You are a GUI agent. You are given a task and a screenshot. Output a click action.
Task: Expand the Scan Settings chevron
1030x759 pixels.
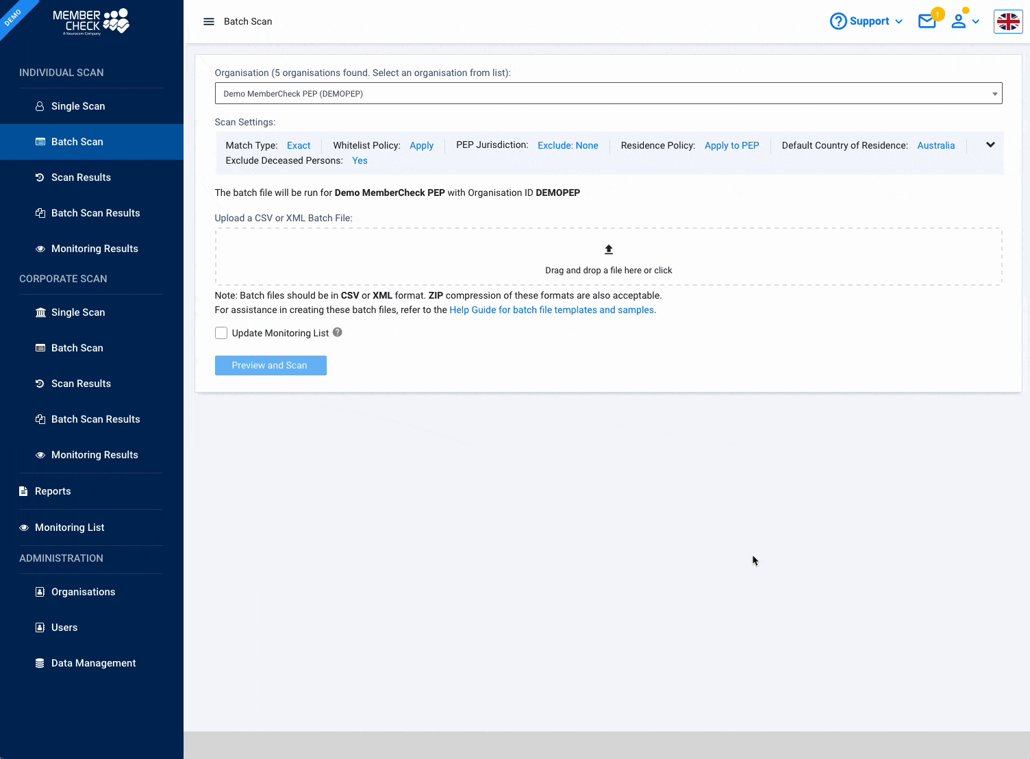(990, 145)
